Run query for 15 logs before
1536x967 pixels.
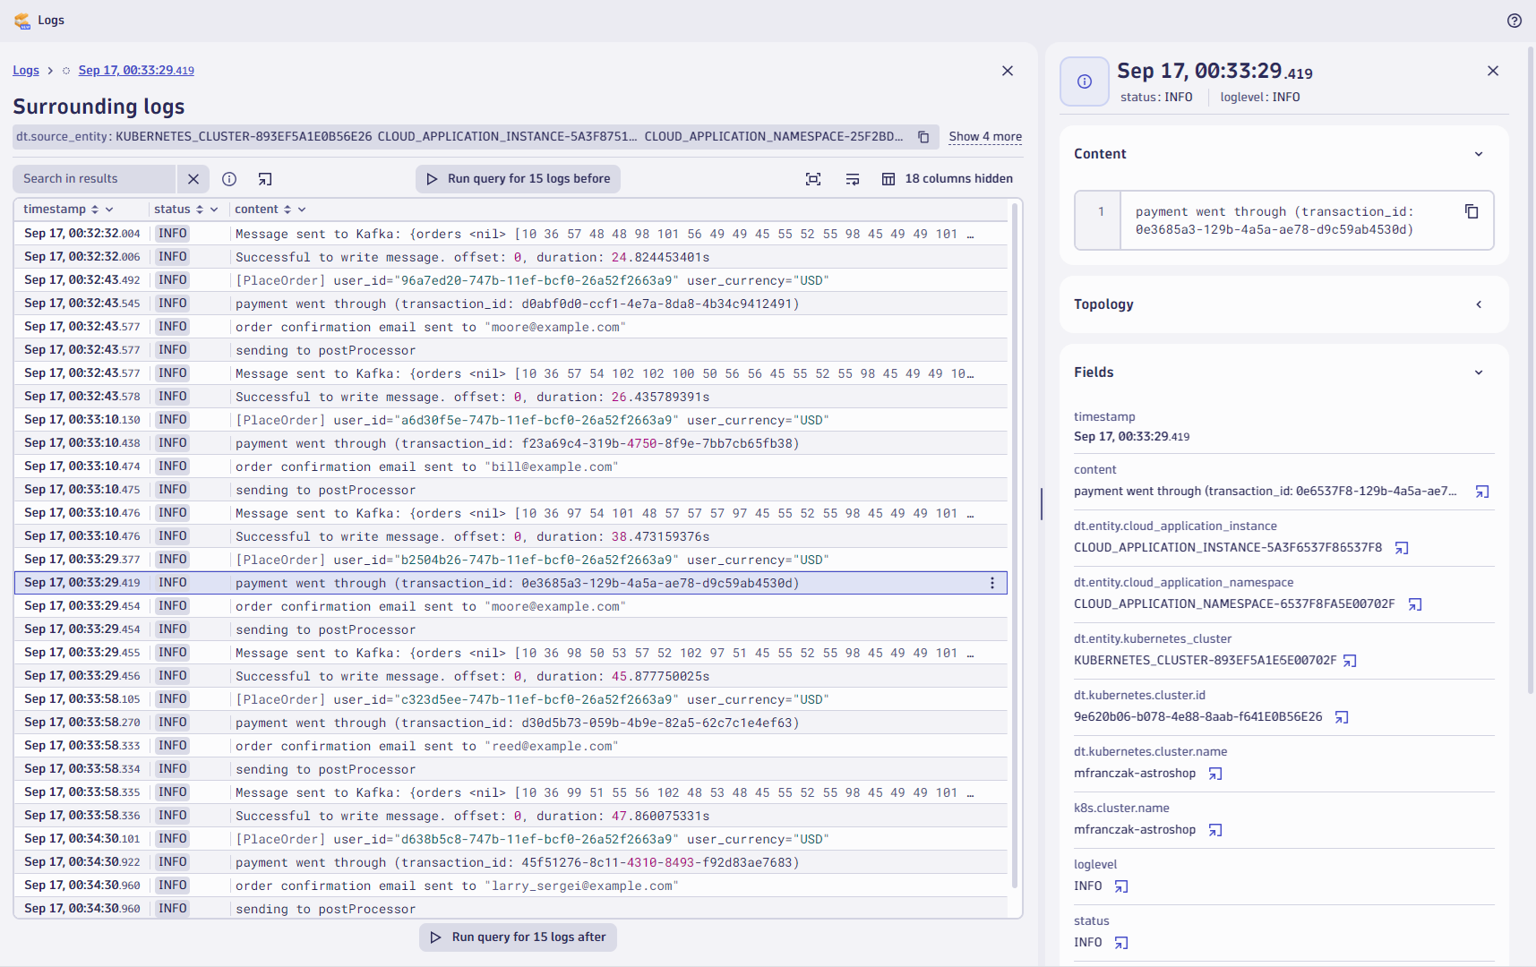(518, 178)
